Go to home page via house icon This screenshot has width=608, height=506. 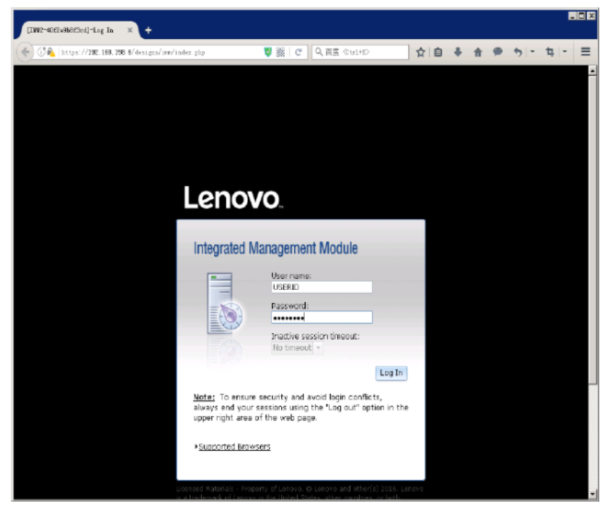pyautogui.click(x=478, y=52)
